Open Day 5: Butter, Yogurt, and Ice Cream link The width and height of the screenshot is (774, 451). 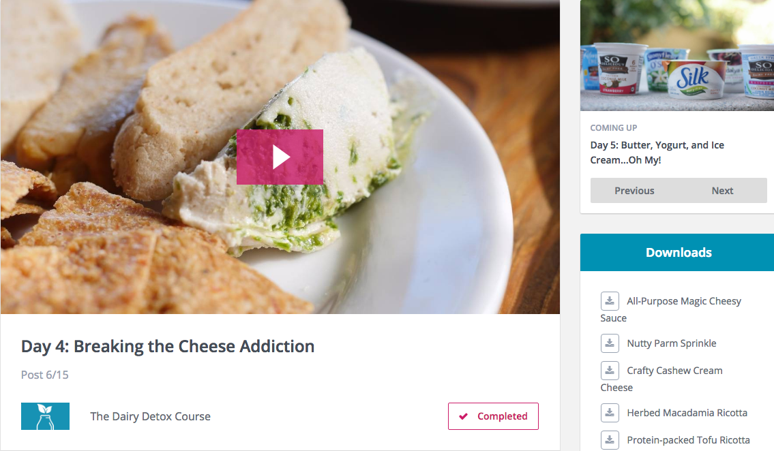coord(657,153)
